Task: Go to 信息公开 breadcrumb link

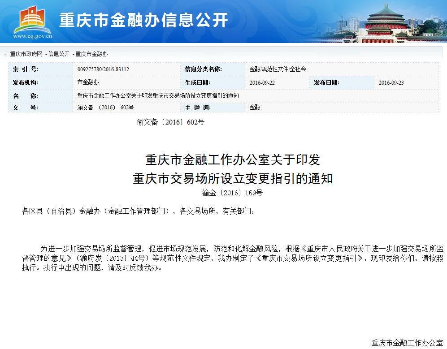Action: point(59,54)
